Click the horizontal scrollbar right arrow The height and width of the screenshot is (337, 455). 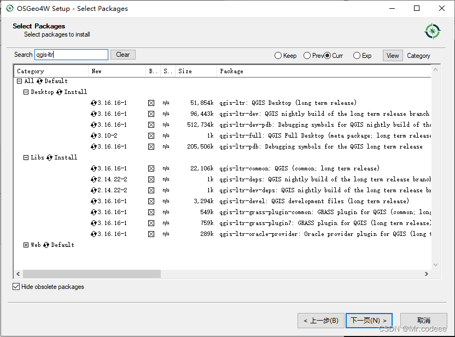426,274
